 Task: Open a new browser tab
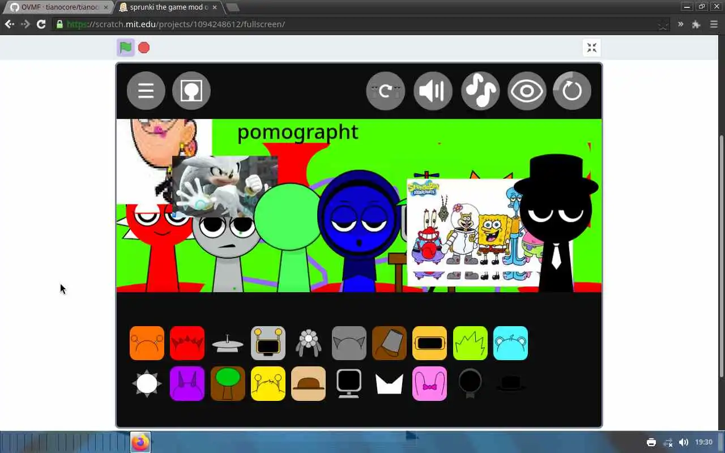[x=232, y=7]
